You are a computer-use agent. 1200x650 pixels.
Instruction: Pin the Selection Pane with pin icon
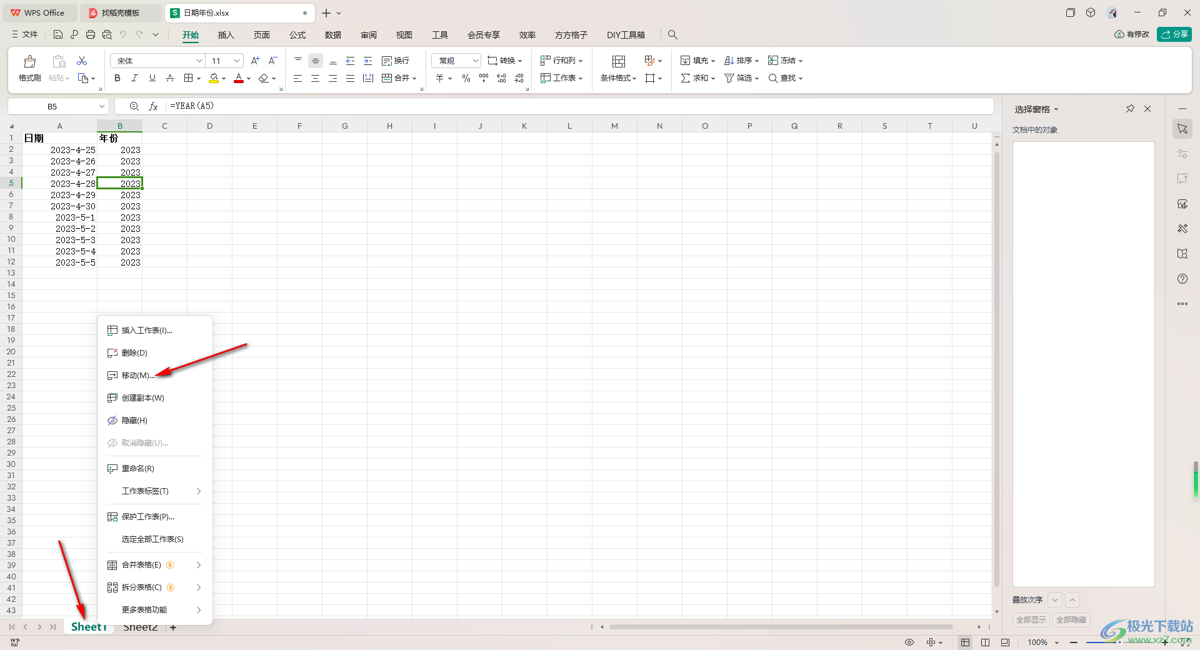click(x=1130, y=109)
